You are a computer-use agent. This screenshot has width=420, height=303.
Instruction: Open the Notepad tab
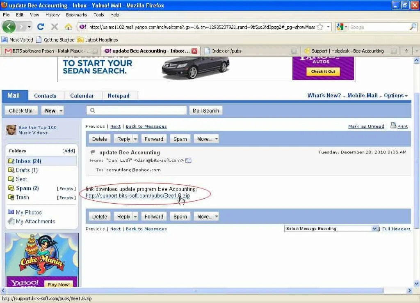119,96
